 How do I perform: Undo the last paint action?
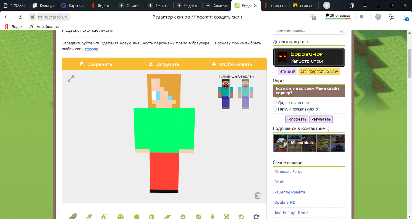tap(241, 217)
